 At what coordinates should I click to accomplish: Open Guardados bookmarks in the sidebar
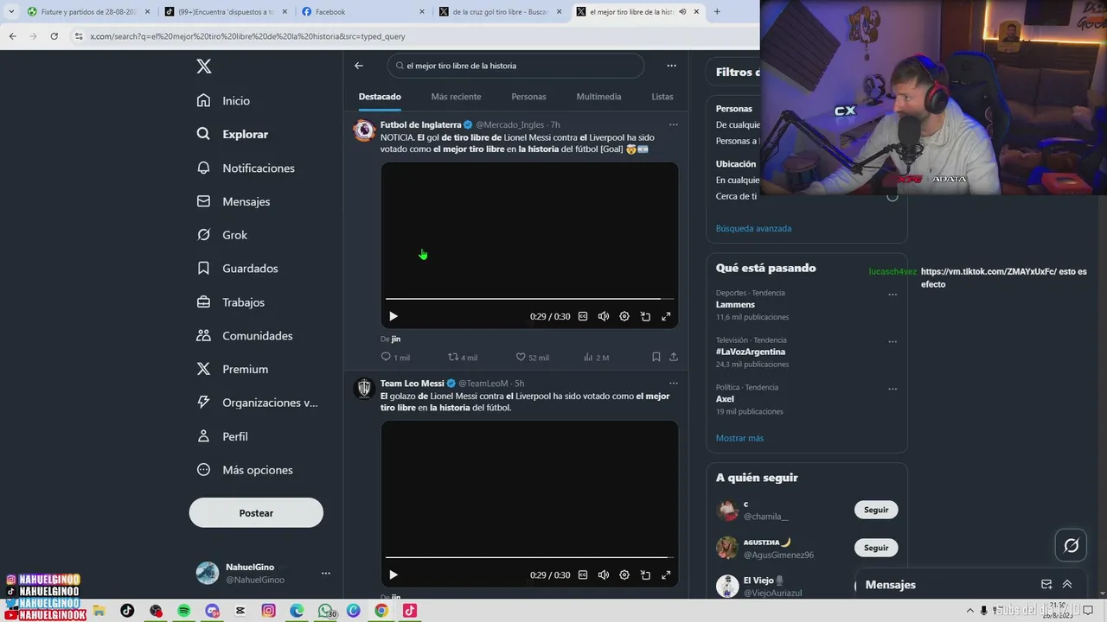tap(237, 269)
